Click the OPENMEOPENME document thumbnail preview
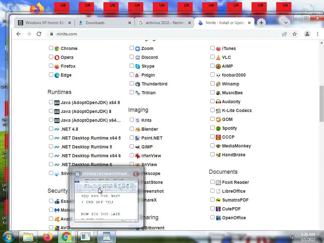 click(x=106, y=200)
